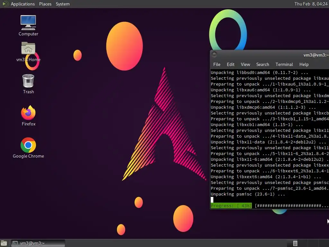Click the line 'Unpacking libxdmcp6:amd64 (1:1.1.2-3) ...'
Viewport: 329px width, 247px height.
pos(263,107)
